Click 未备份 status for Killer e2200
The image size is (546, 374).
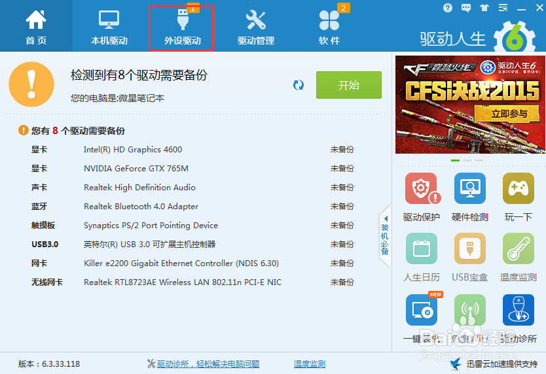(342, 263)
